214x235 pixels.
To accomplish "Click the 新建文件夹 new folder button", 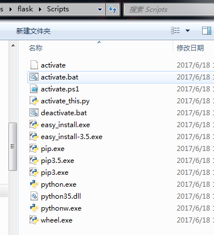I will (x=33, y=31).
